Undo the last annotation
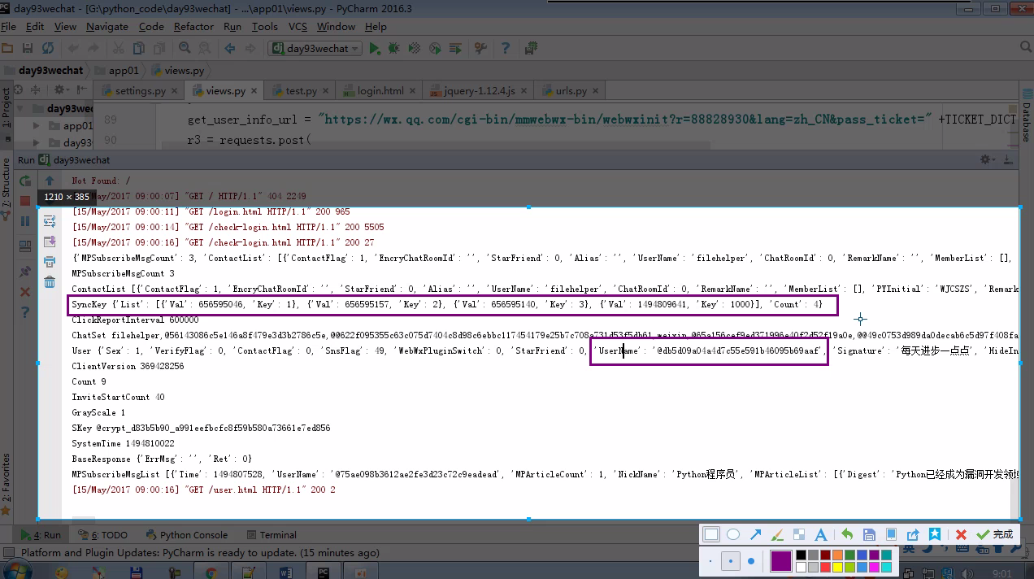Screen dimensions: 1034x579 point(847,534)
